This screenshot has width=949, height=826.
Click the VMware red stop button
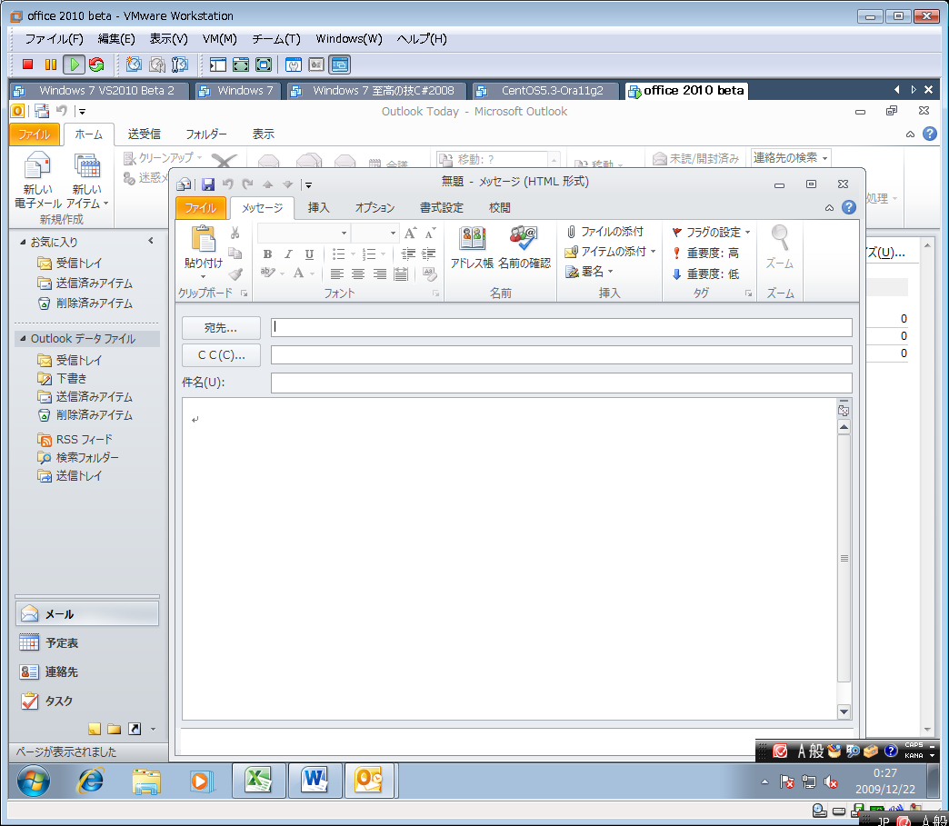tap(28, 65)
